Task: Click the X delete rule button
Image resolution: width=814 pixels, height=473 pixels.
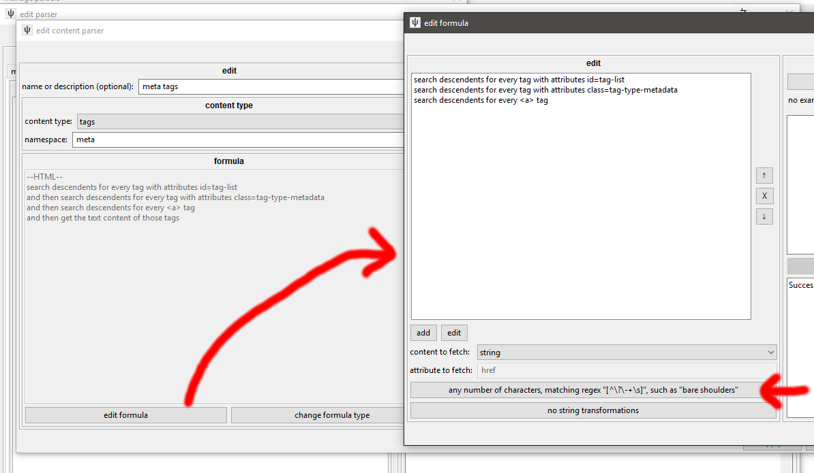Action: click(x=764, y=196)
